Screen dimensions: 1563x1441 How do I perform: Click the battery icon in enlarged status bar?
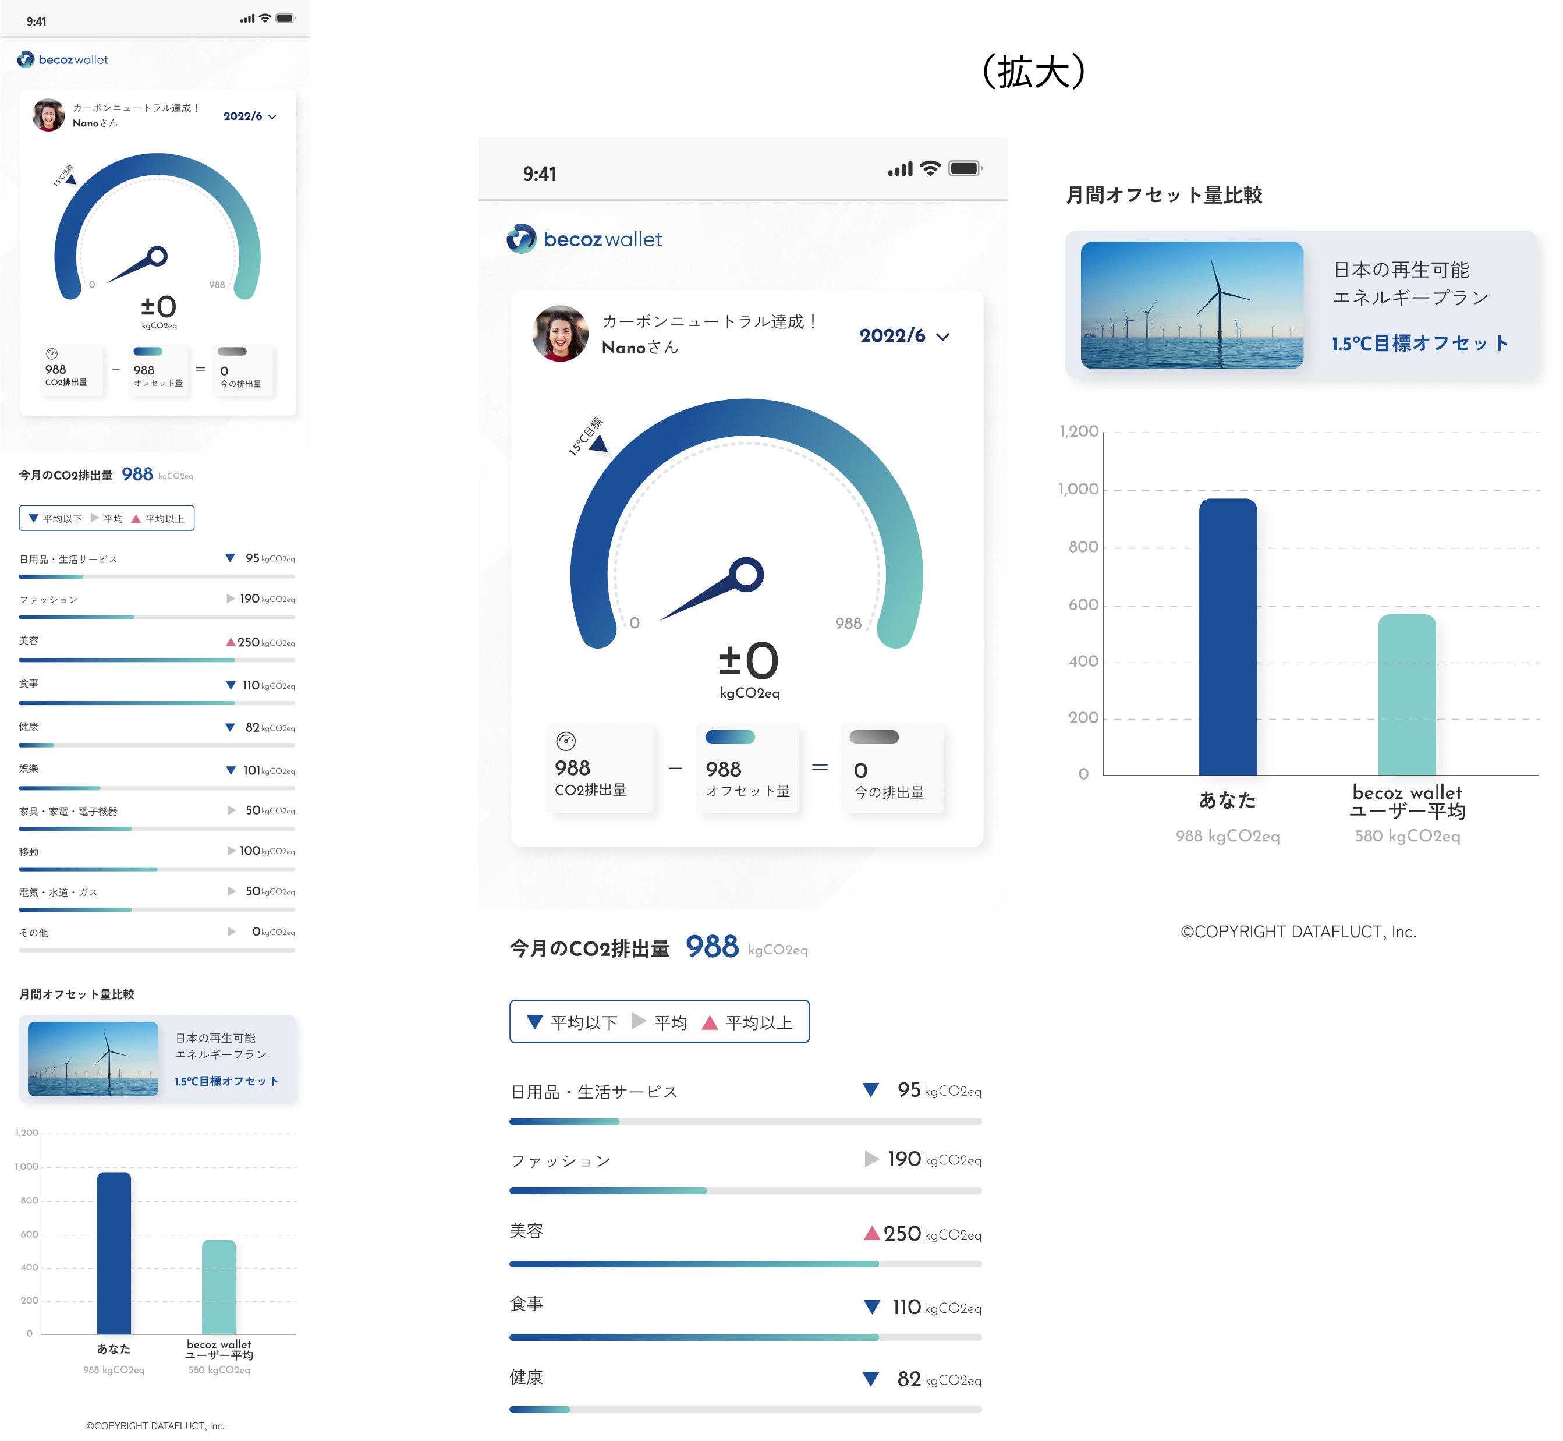coord(965,168)
